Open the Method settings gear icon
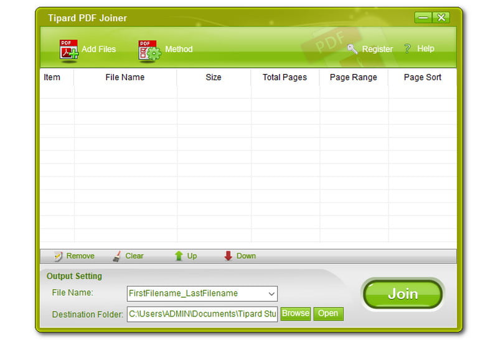498x340 pixels. (x=149, y=50)
